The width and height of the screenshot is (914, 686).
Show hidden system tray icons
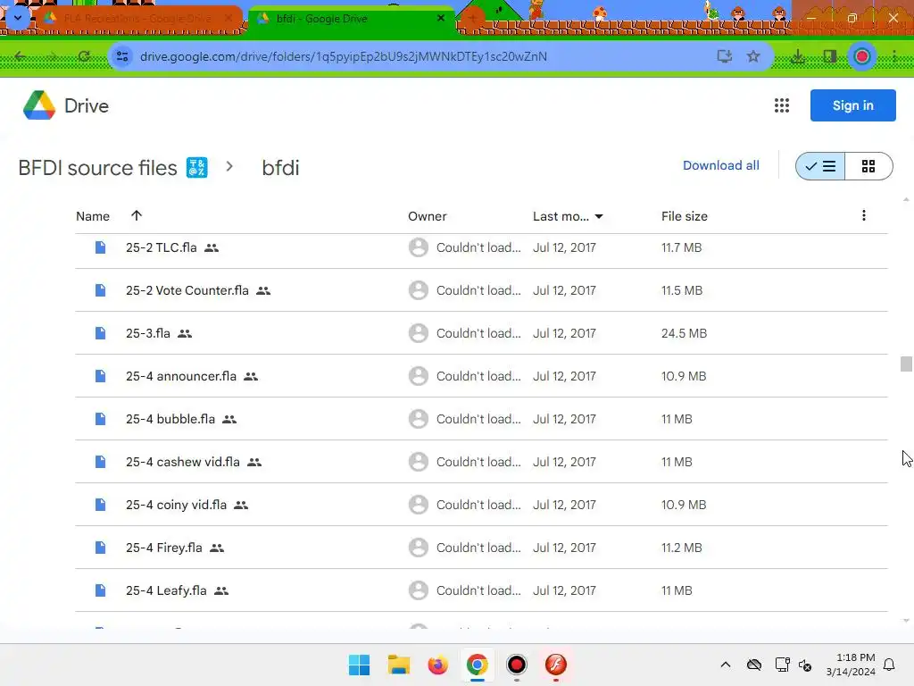726,665
